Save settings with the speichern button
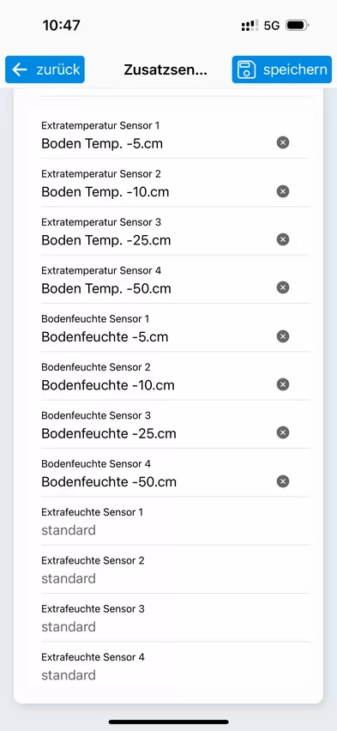 click(x=282, y=69)
